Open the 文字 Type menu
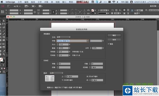 click(x=40, y=2)
